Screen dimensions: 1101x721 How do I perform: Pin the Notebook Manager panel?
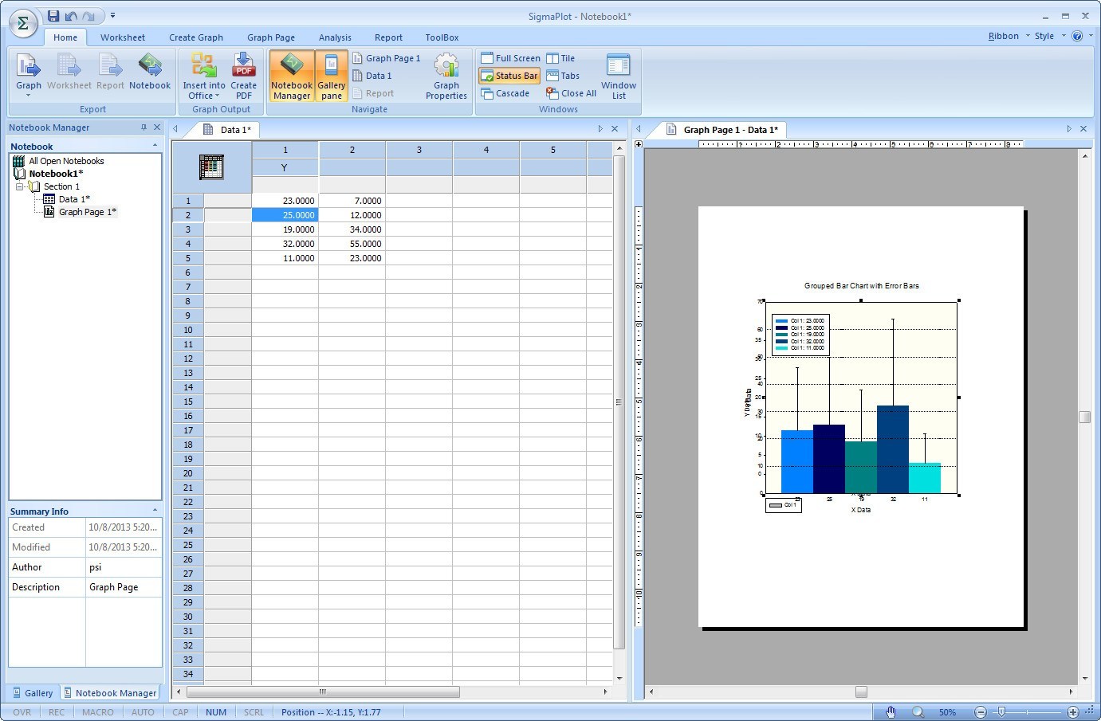[x=144, y=127]
